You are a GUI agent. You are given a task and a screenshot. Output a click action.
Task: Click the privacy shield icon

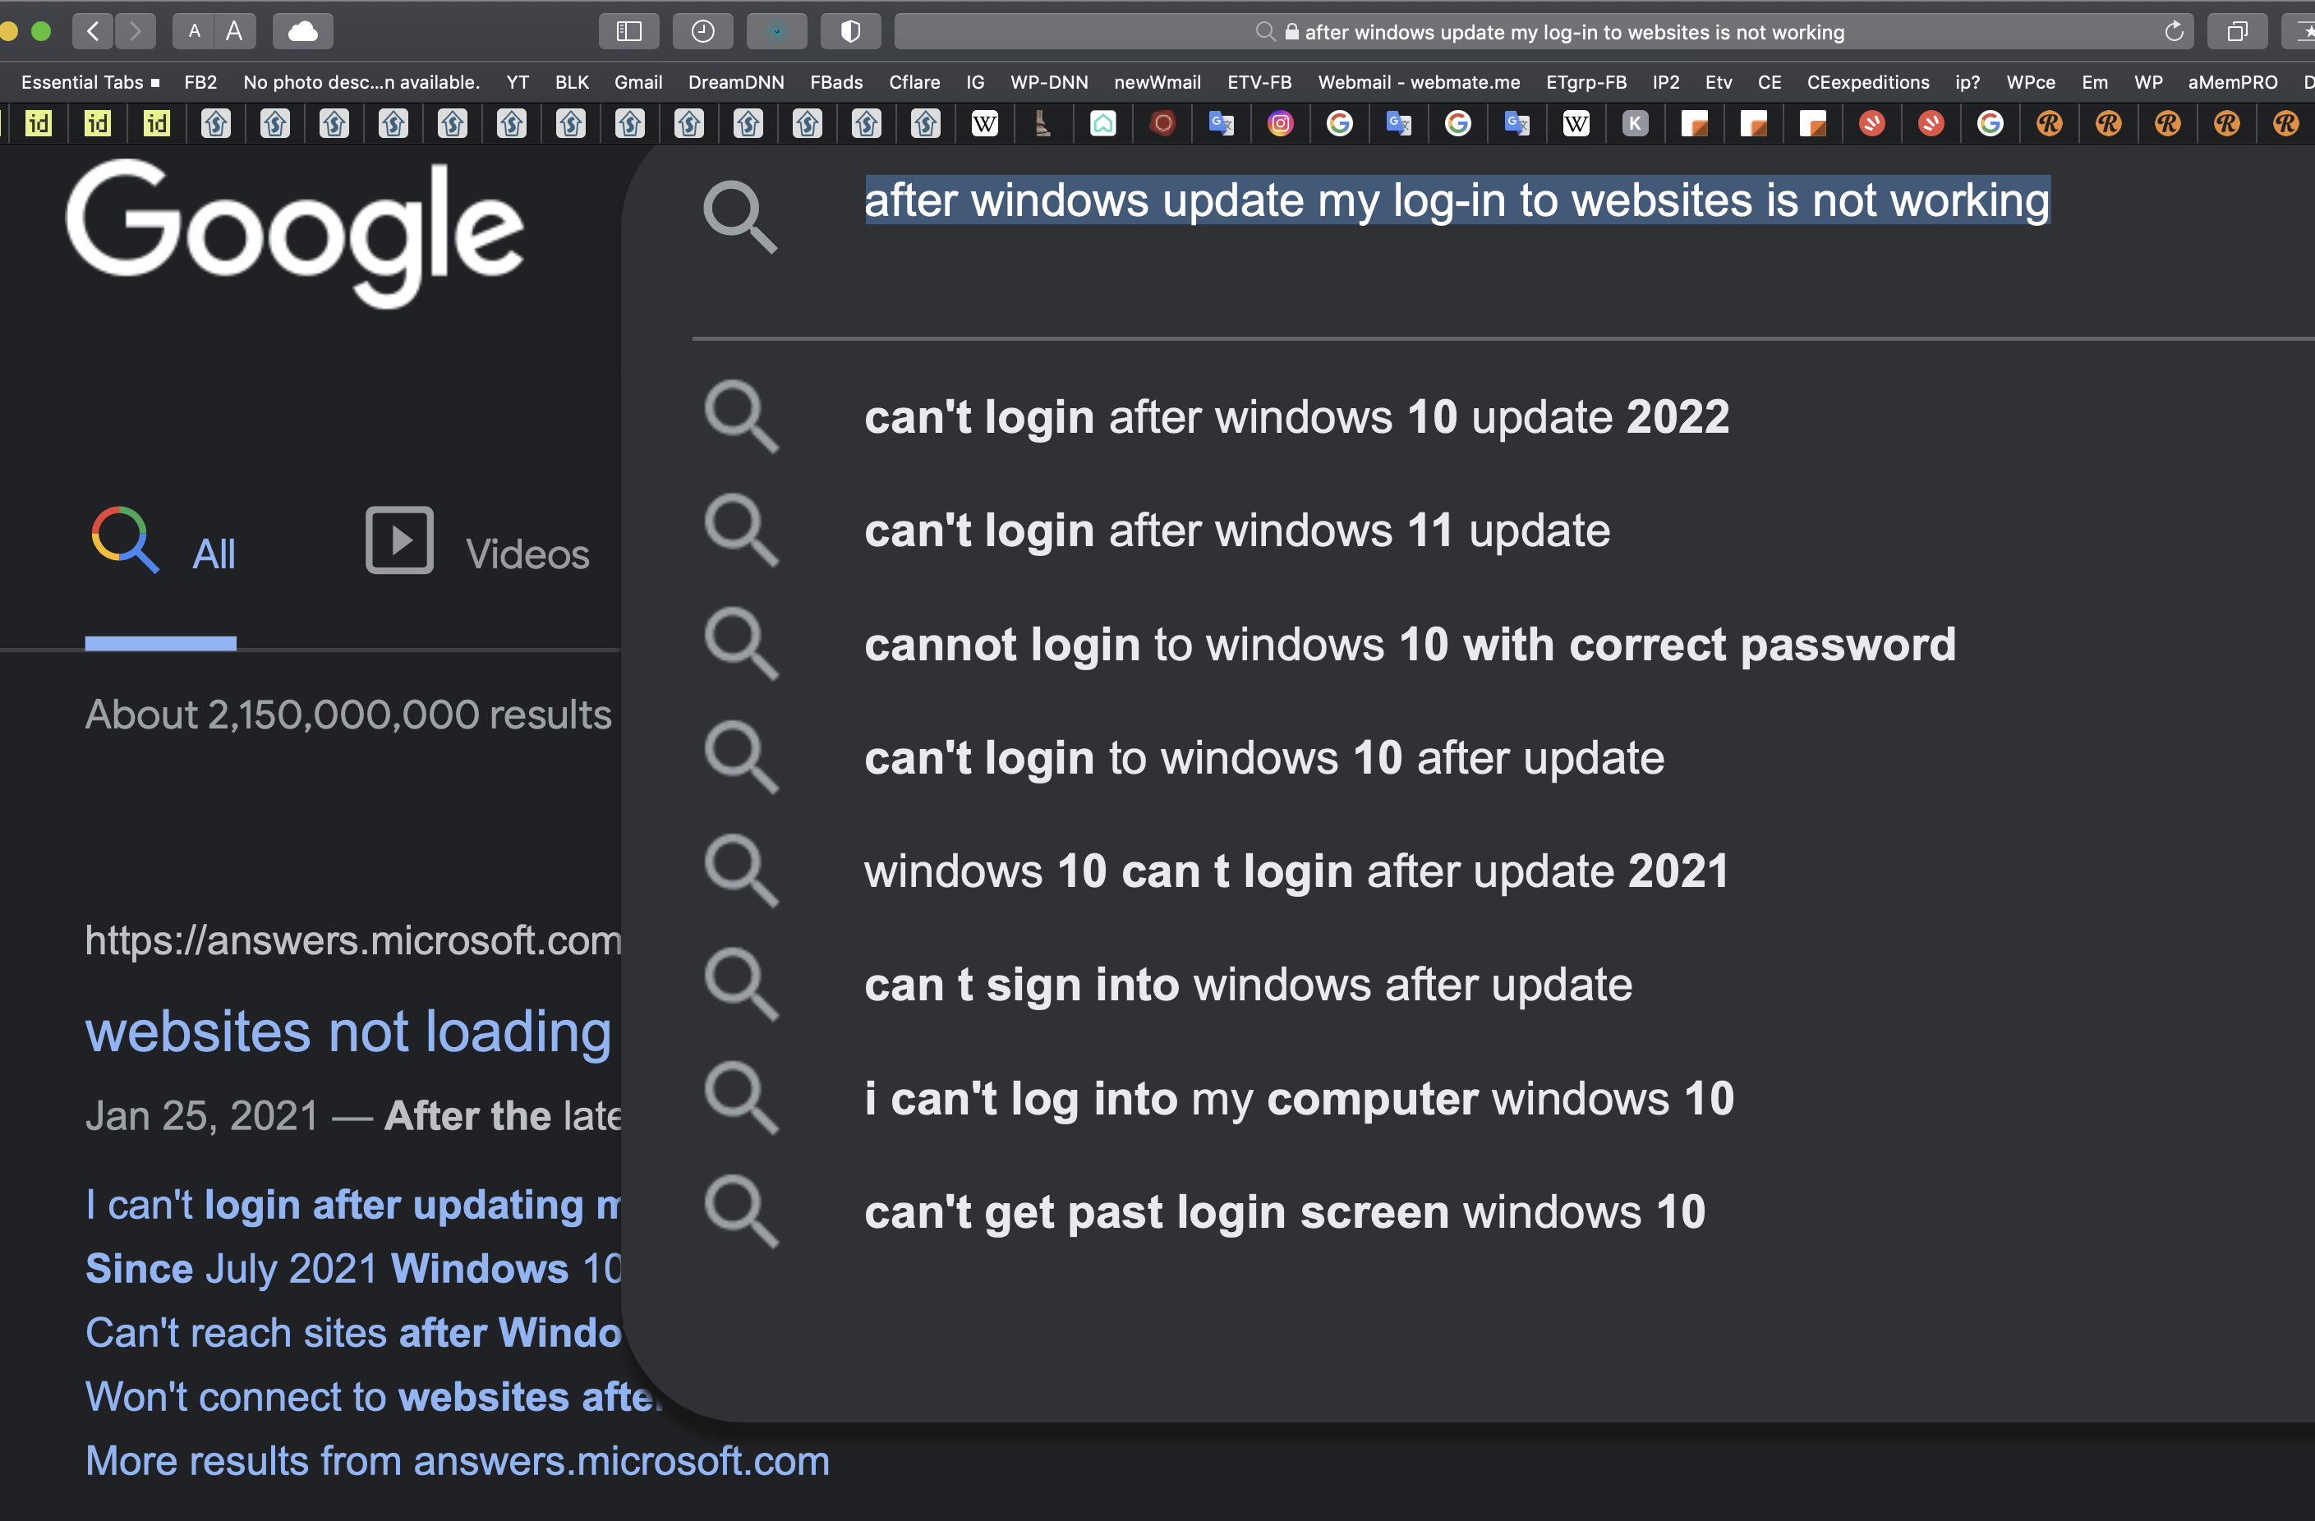pos(850,31)
